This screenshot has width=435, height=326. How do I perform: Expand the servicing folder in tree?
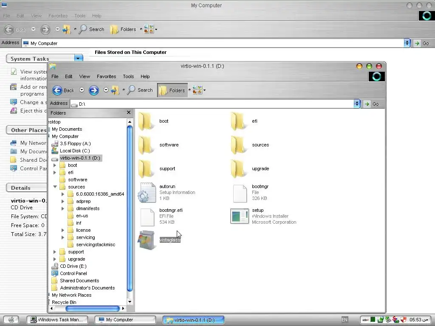(x=63, y=237)
